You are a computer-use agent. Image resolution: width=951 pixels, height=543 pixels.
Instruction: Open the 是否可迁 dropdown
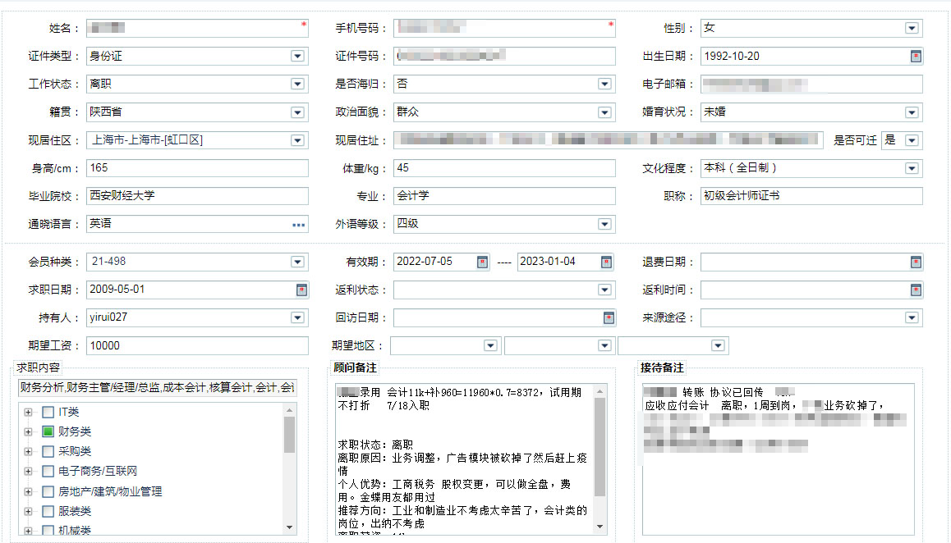click(912, 140)
